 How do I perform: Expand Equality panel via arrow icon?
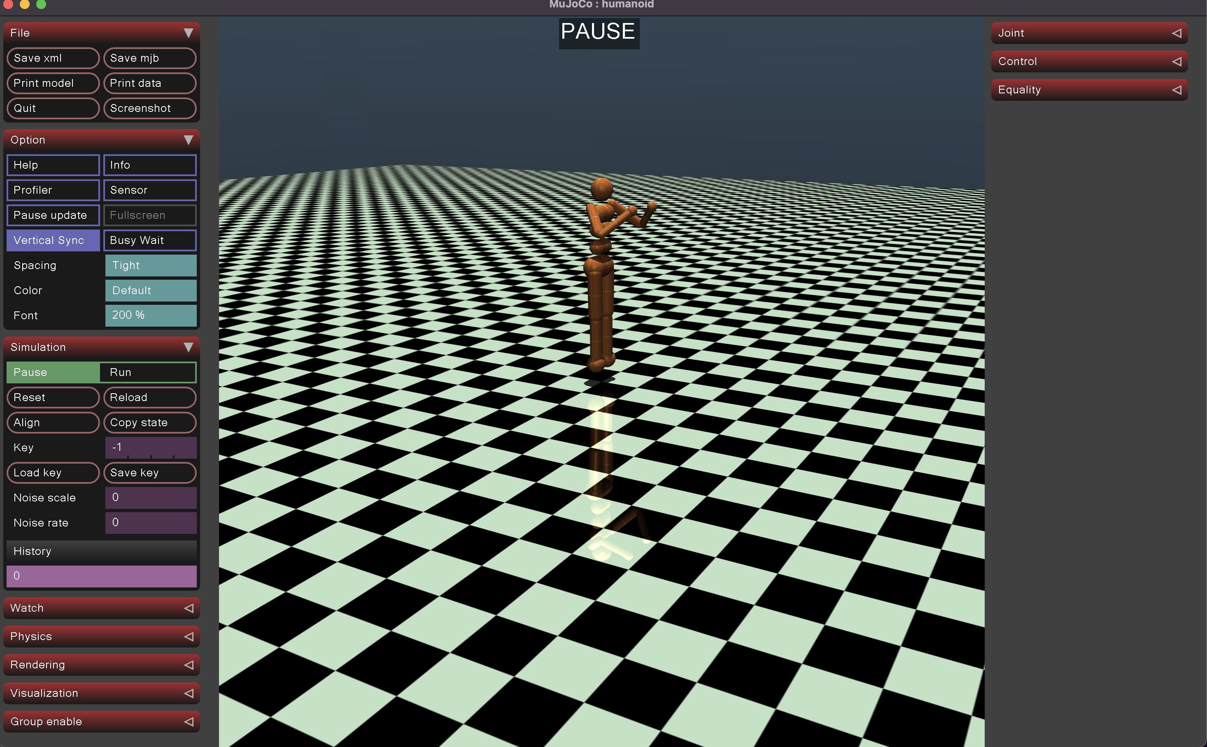tap(1177, 90)
